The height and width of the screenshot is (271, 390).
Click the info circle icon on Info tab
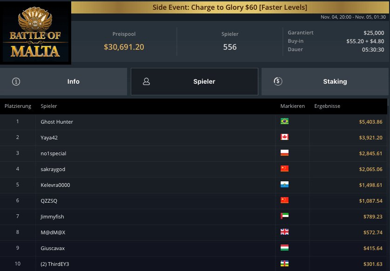16,81
